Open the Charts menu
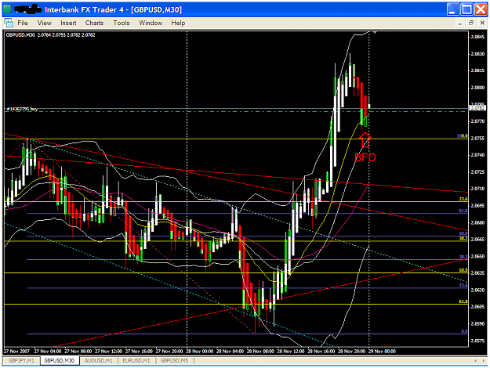The width and height of the screenshot is (490, 368). coord(94,23)
